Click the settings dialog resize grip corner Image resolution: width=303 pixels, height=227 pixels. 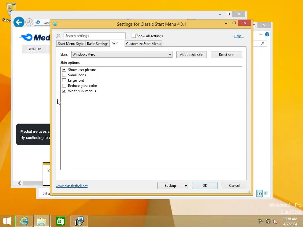249,192
